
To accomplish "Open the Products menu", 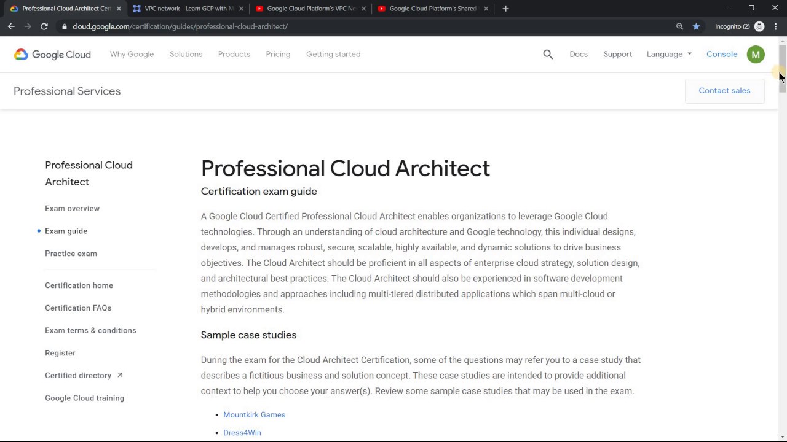I will [x=234, y=54].
